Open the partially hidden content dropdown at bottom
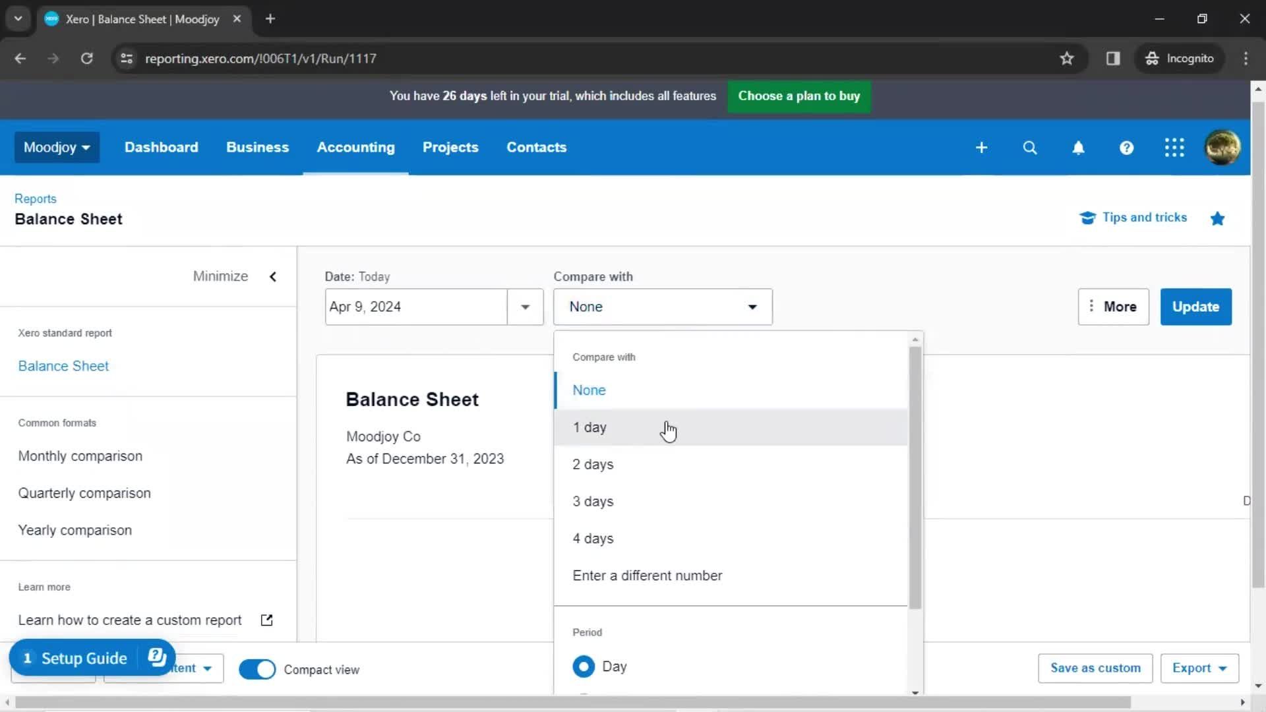The width and height of the screenshot is (1266, 712). coord(191,668)
